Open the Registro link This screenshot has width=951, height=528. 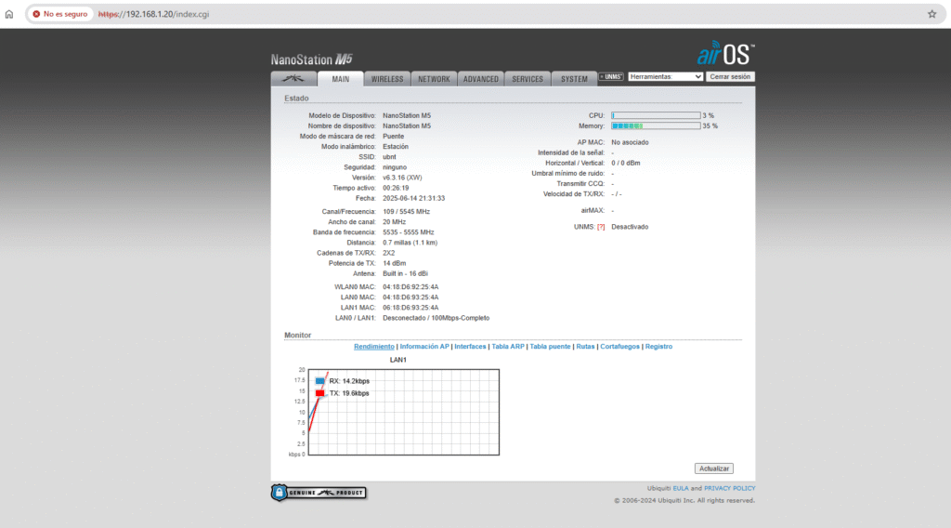point(658,347)
